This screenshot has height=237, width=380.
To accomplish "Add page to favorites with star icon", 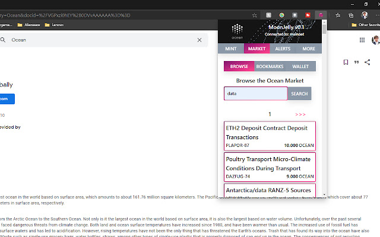I will point(255,15).
